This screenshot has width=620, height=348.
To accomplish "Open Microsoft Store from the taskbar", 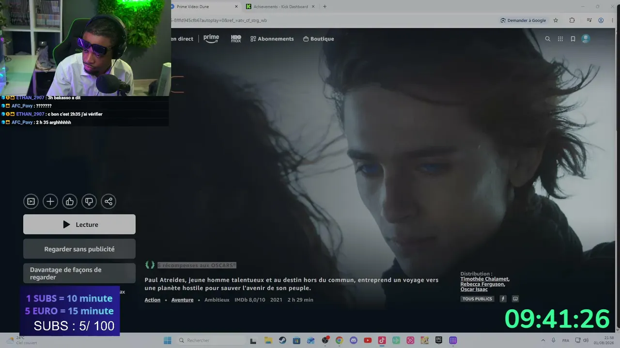I will point(296,340).
